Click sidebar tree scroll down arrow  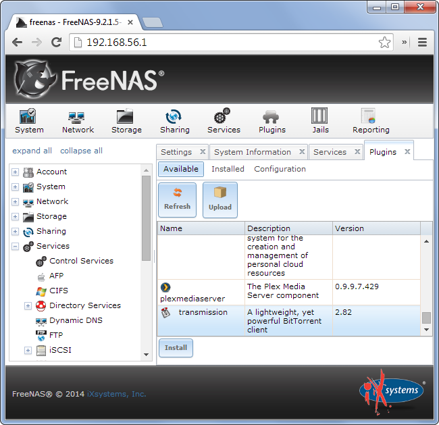pos(146,355)
